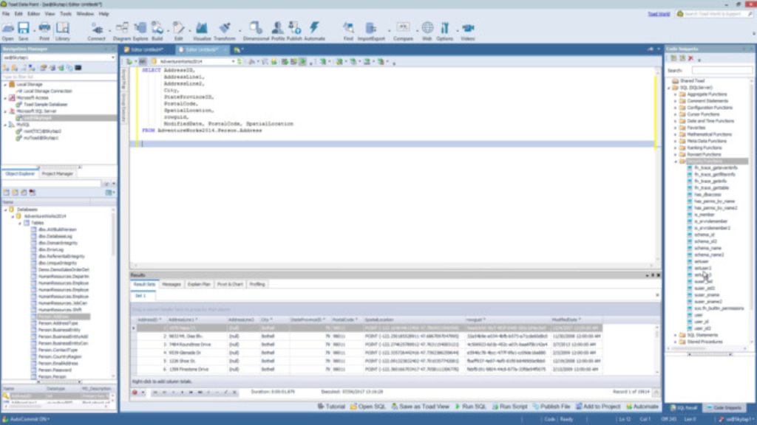Switch to the Explain Plan tab
Viewport: 757px width, 425px height.
(x=199, y=284)
